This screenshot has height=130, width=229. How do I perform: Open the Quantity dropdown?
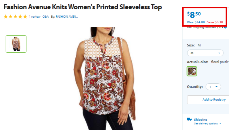coord(213,87)
